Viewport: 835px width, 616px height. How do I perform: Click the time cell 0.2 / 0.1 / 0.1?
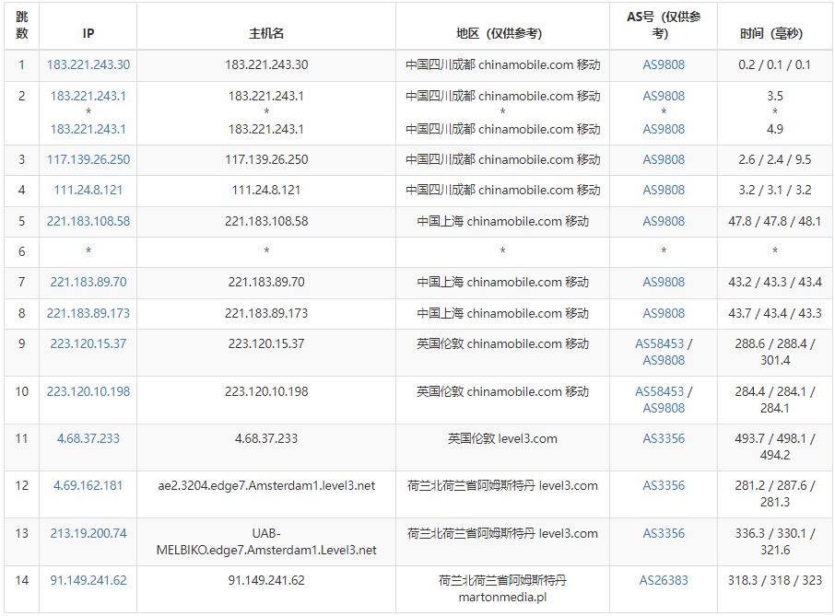775,64
